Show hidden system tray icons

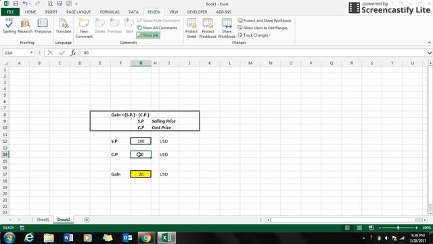(x=363, y=238)
